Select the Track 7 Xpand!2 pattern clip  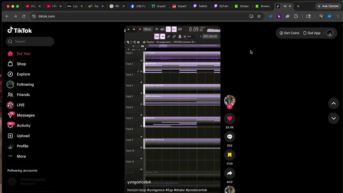tap(183, 122)
